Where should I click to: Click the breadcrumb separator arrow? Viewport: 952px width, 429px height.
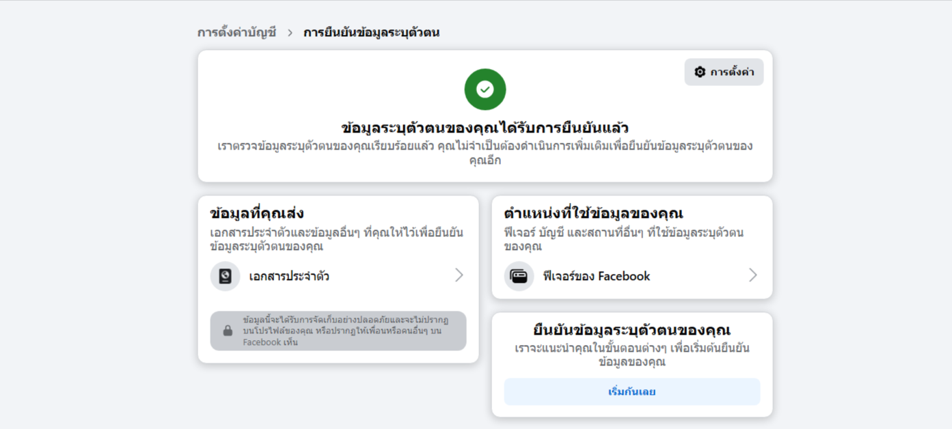tap(290, 32)
